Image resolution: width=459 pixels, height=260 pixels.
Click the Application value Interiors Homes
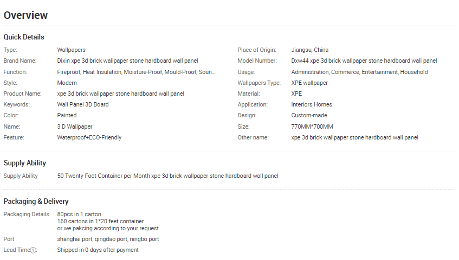(312, 104)
